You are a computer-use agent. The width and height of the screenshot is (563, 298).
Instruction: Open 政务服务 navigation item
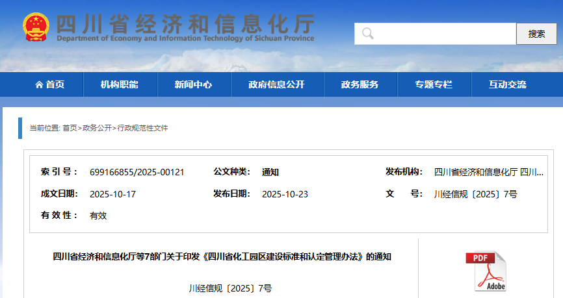(x=360, y=84)
